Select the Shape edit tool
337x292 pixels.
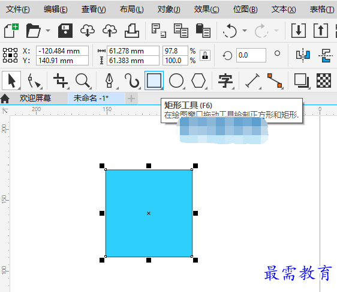coord(34,81)
